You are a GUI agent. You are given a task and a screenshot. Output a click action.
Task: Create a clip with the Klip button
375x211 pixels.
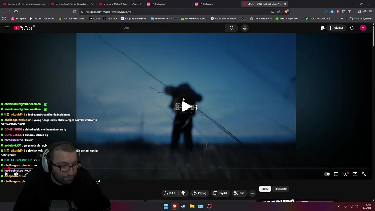click(x=239, y=193)
